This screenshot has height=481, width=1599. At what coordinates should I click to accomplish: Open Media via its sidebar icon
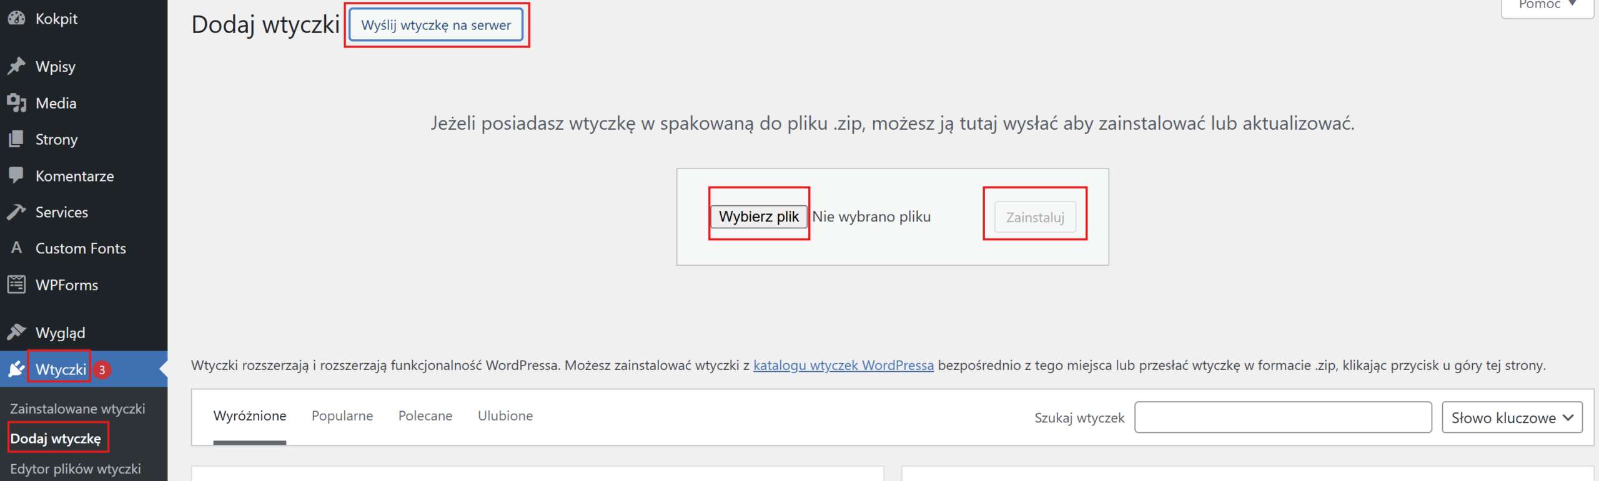tap(16, 103)
